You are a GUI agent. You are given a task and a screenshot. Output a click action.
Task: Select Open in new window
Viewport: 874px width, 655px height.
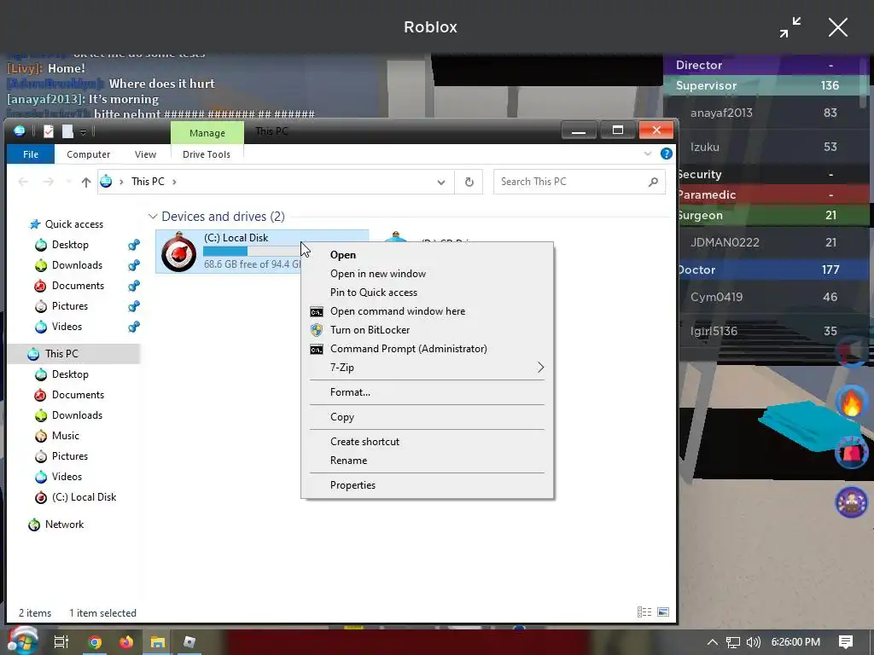pos(427,274)
